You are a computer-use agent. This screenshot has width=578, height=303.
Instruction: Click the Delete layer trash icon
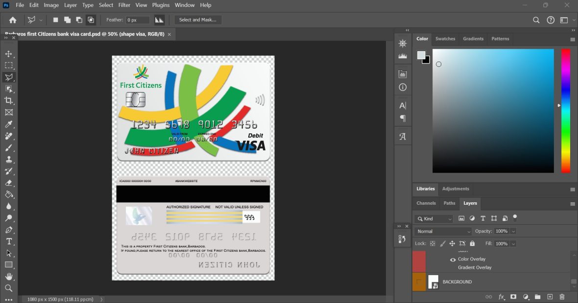point(562,297)
